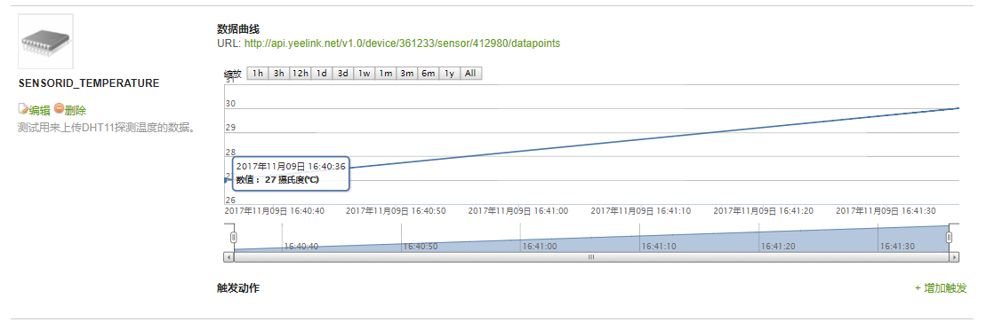Select the 12h zoom range
This screenshot has width=986, height=322.
pyautogui.click(x=300, y=74)
